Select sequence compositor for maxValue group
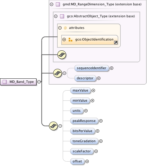Image resolution: width=147 pixels, height=166 pixels. pos(53,126)
